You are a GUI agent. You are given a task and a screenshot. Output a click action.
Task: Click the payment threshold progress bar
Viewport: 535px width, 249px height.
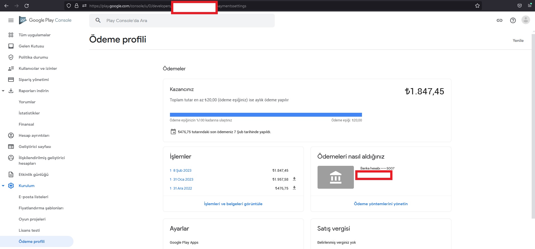point(266,115)
